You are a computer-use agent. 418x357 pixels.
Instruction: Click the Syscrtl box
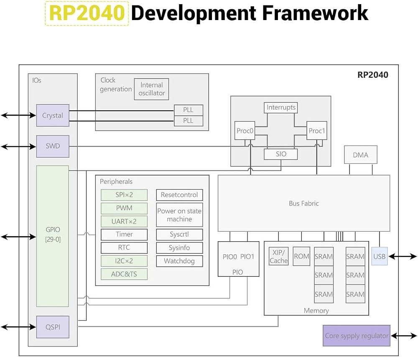click(179, 235)
